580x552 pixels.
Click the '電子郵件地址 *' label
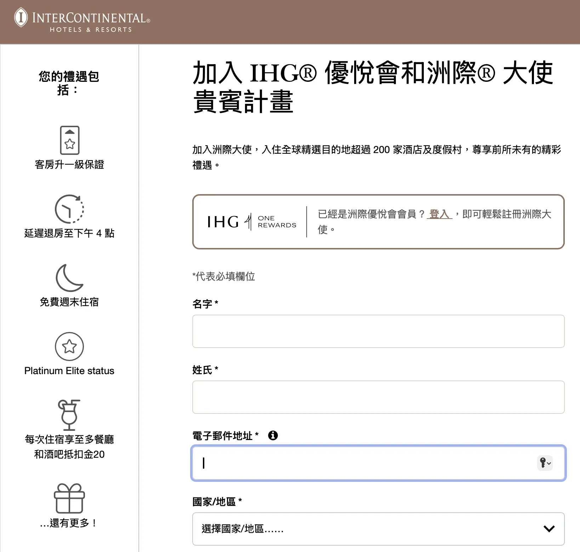point(226,435)
